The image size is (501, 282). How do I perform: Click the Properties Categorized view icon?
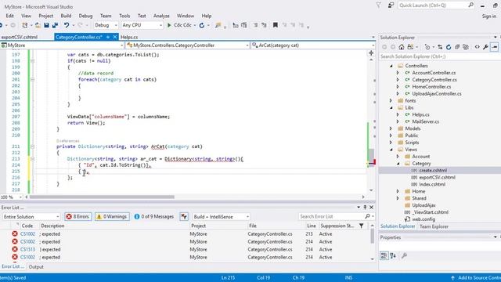coord(384,255)
